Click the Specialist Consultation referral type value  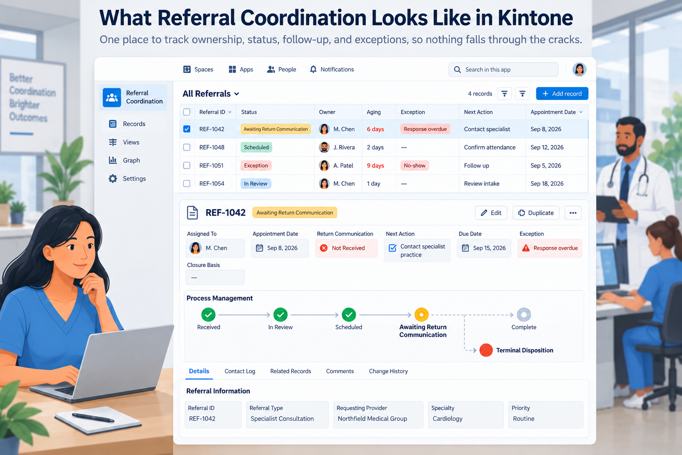[x=282, y=419]
